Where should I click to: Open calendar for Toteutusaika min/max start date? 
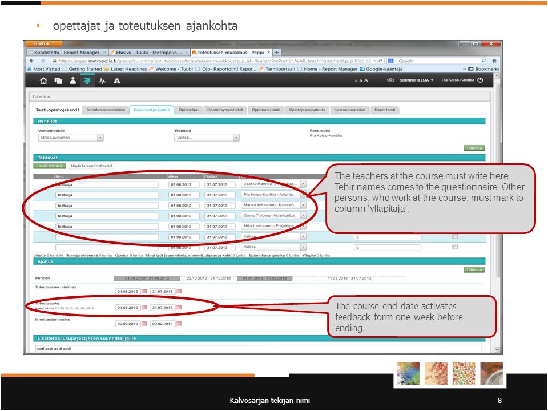tap(144, 292)
